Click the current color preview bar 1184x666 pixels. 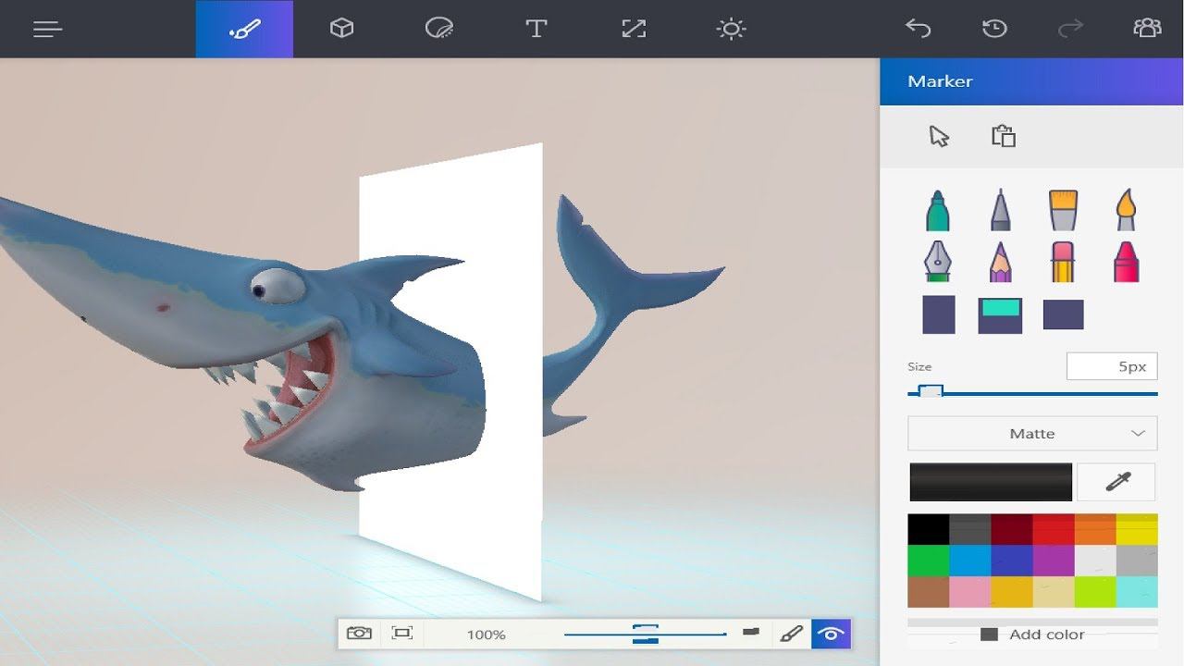coord(991,482)
